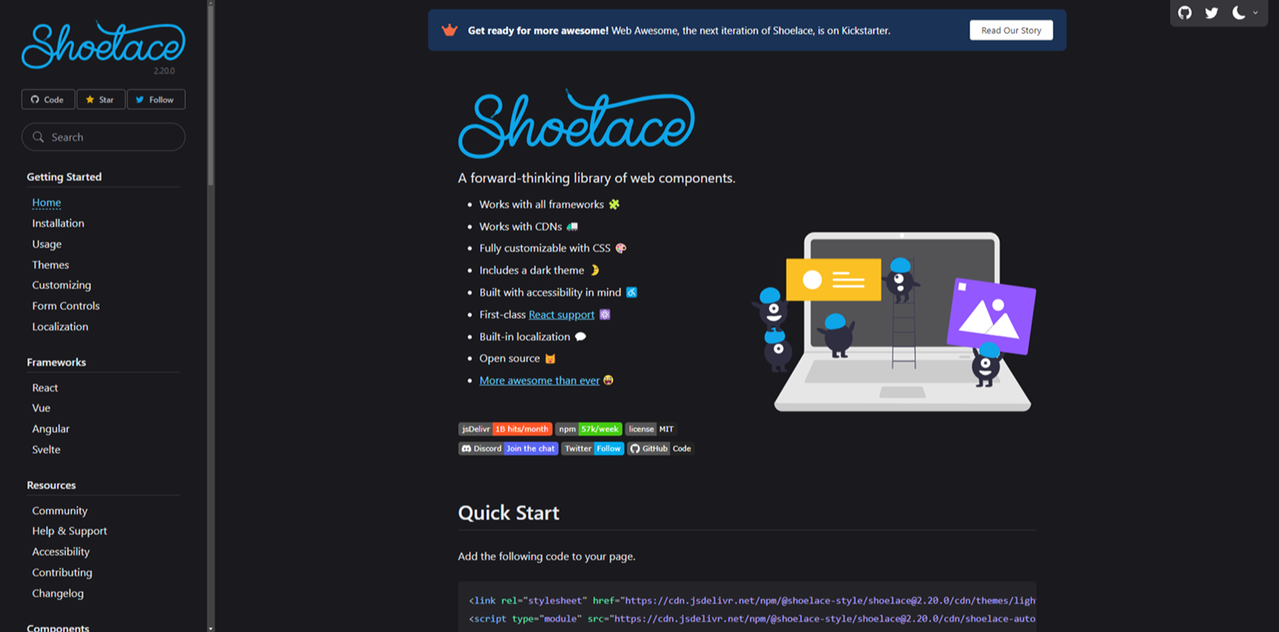Click "Includes a dark theme" bullet text
This screenshot has width=1279, height=632.
532,270
